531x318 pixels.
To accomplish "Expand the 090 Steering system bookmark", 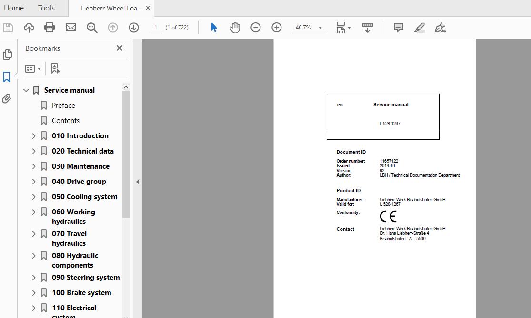I will coord(33,278).
